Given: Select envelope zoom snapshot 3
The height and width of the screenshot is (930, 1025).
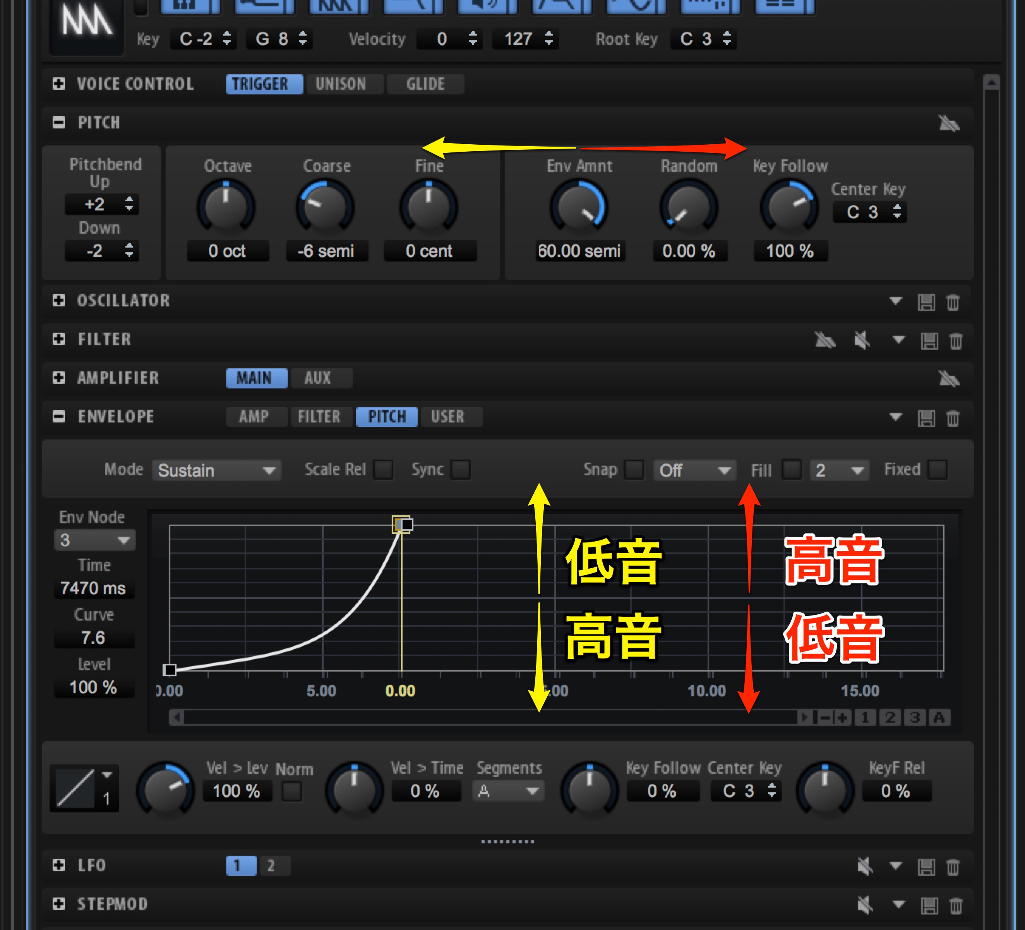Looking at the screenshot, I should (x=915, y=718).
